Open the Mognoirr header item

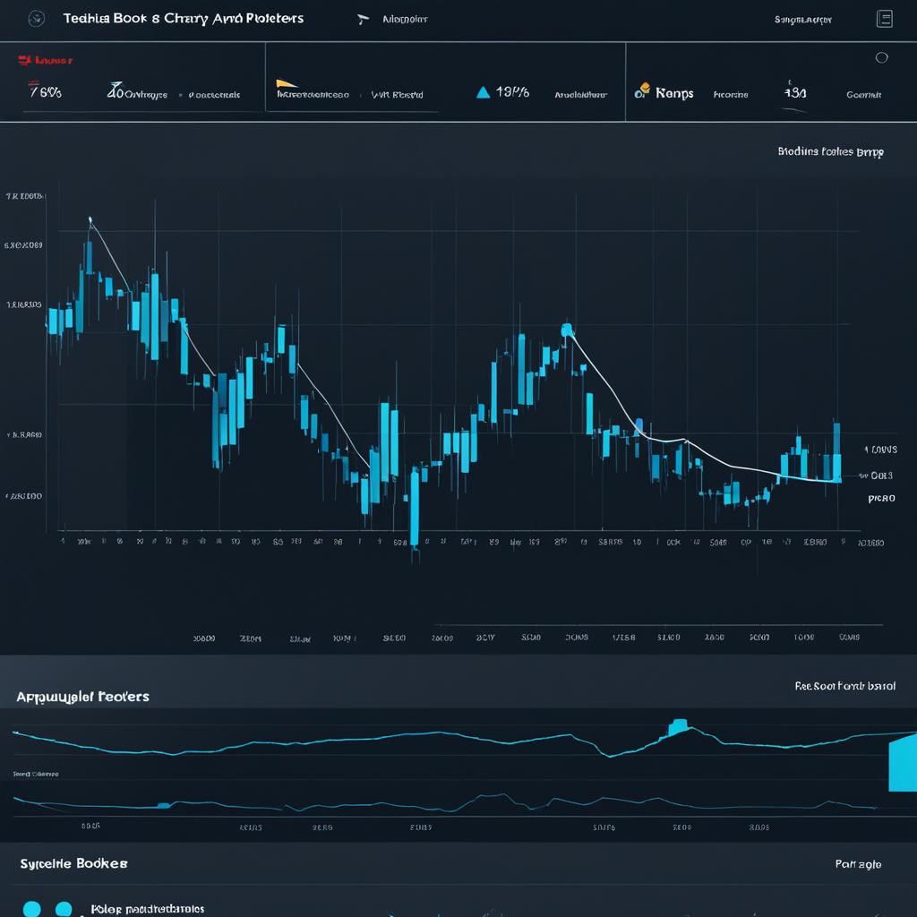tap(405, 20)
